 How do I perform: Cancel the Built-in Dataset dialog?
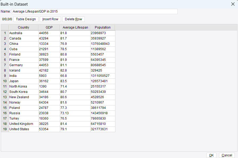click(227, 155)
